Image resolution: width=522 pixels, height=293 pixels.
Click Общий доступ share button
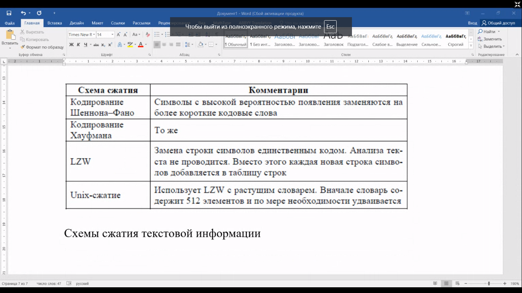pyautogui.click(x=499, y=23)
